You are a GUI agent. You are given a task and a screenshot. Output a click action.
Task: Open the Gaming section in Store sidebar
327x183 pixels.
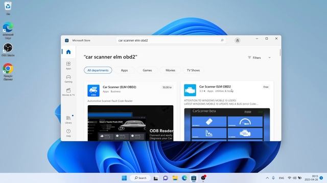click(x=68, y=79)
